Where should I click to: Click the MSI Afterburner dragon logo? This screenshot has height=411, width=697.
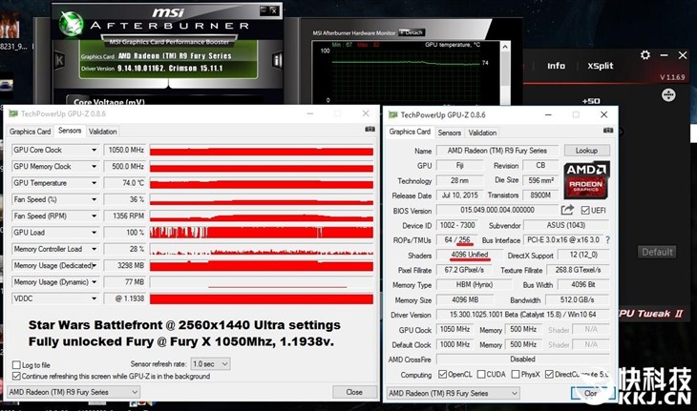(71, 23)
